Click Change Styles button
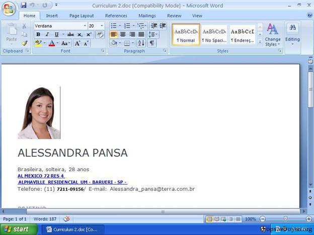This screenshot has height=235, width=314. (273, 34)
